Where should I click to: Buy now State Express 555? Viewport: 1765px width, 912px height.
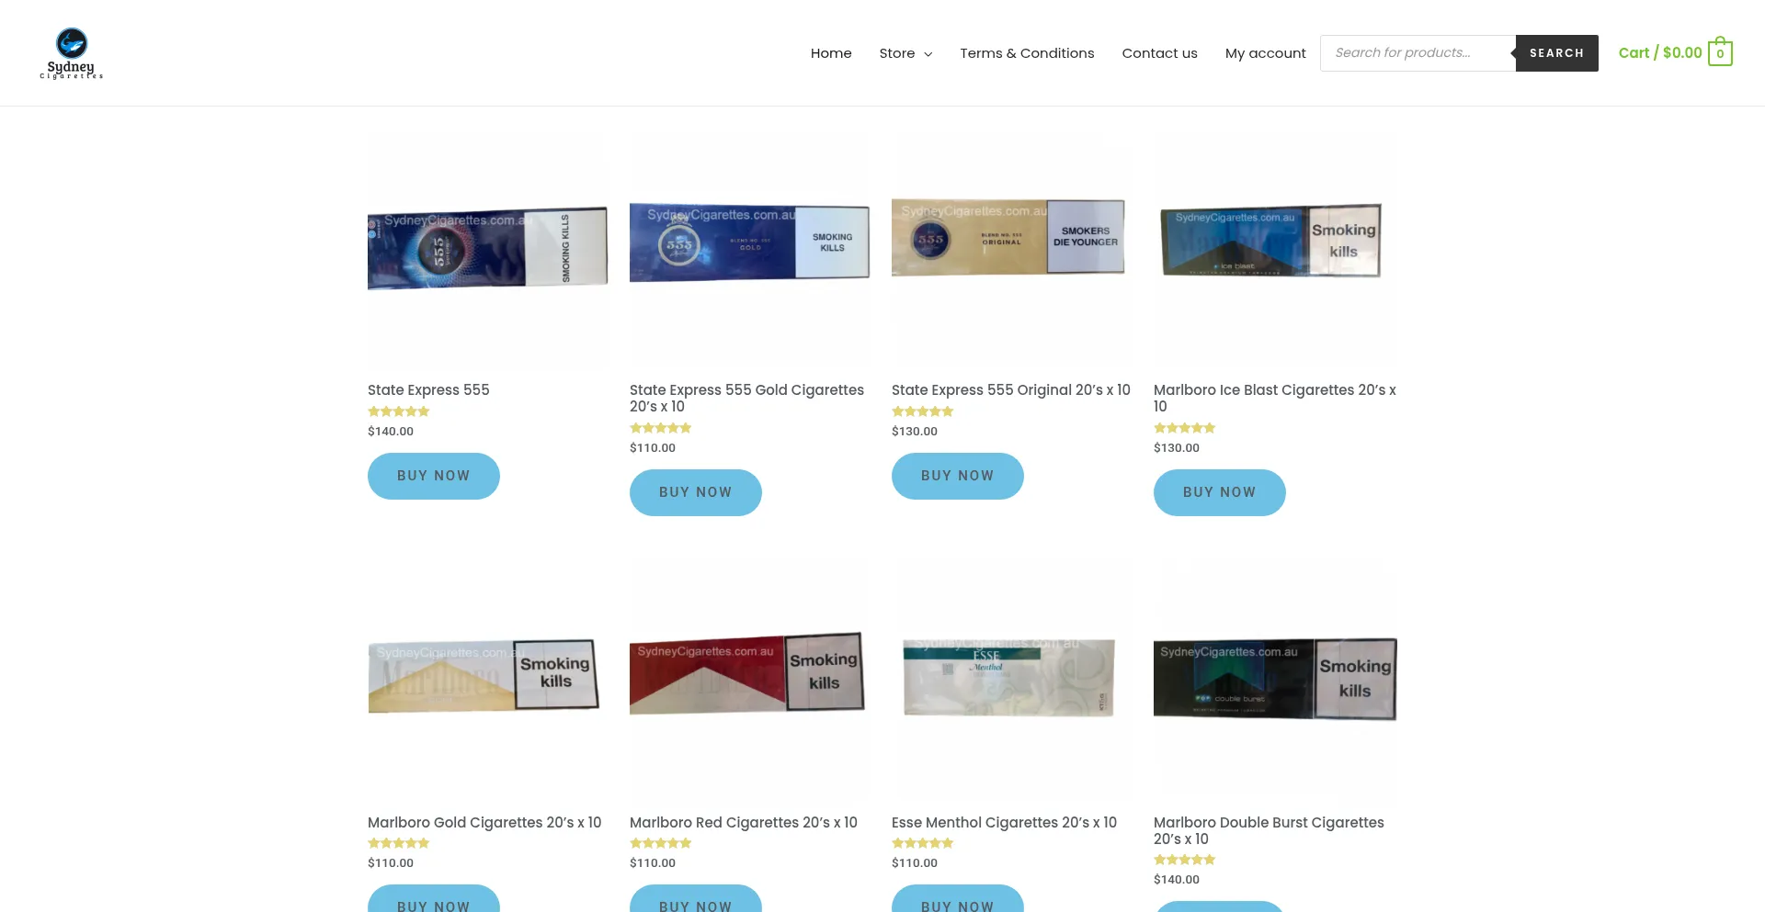434,476
